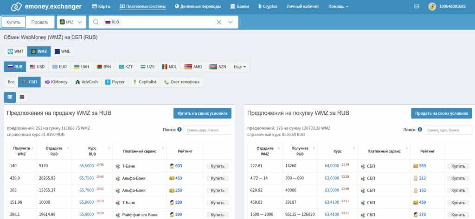Choose MDL fiat currency

169,67
